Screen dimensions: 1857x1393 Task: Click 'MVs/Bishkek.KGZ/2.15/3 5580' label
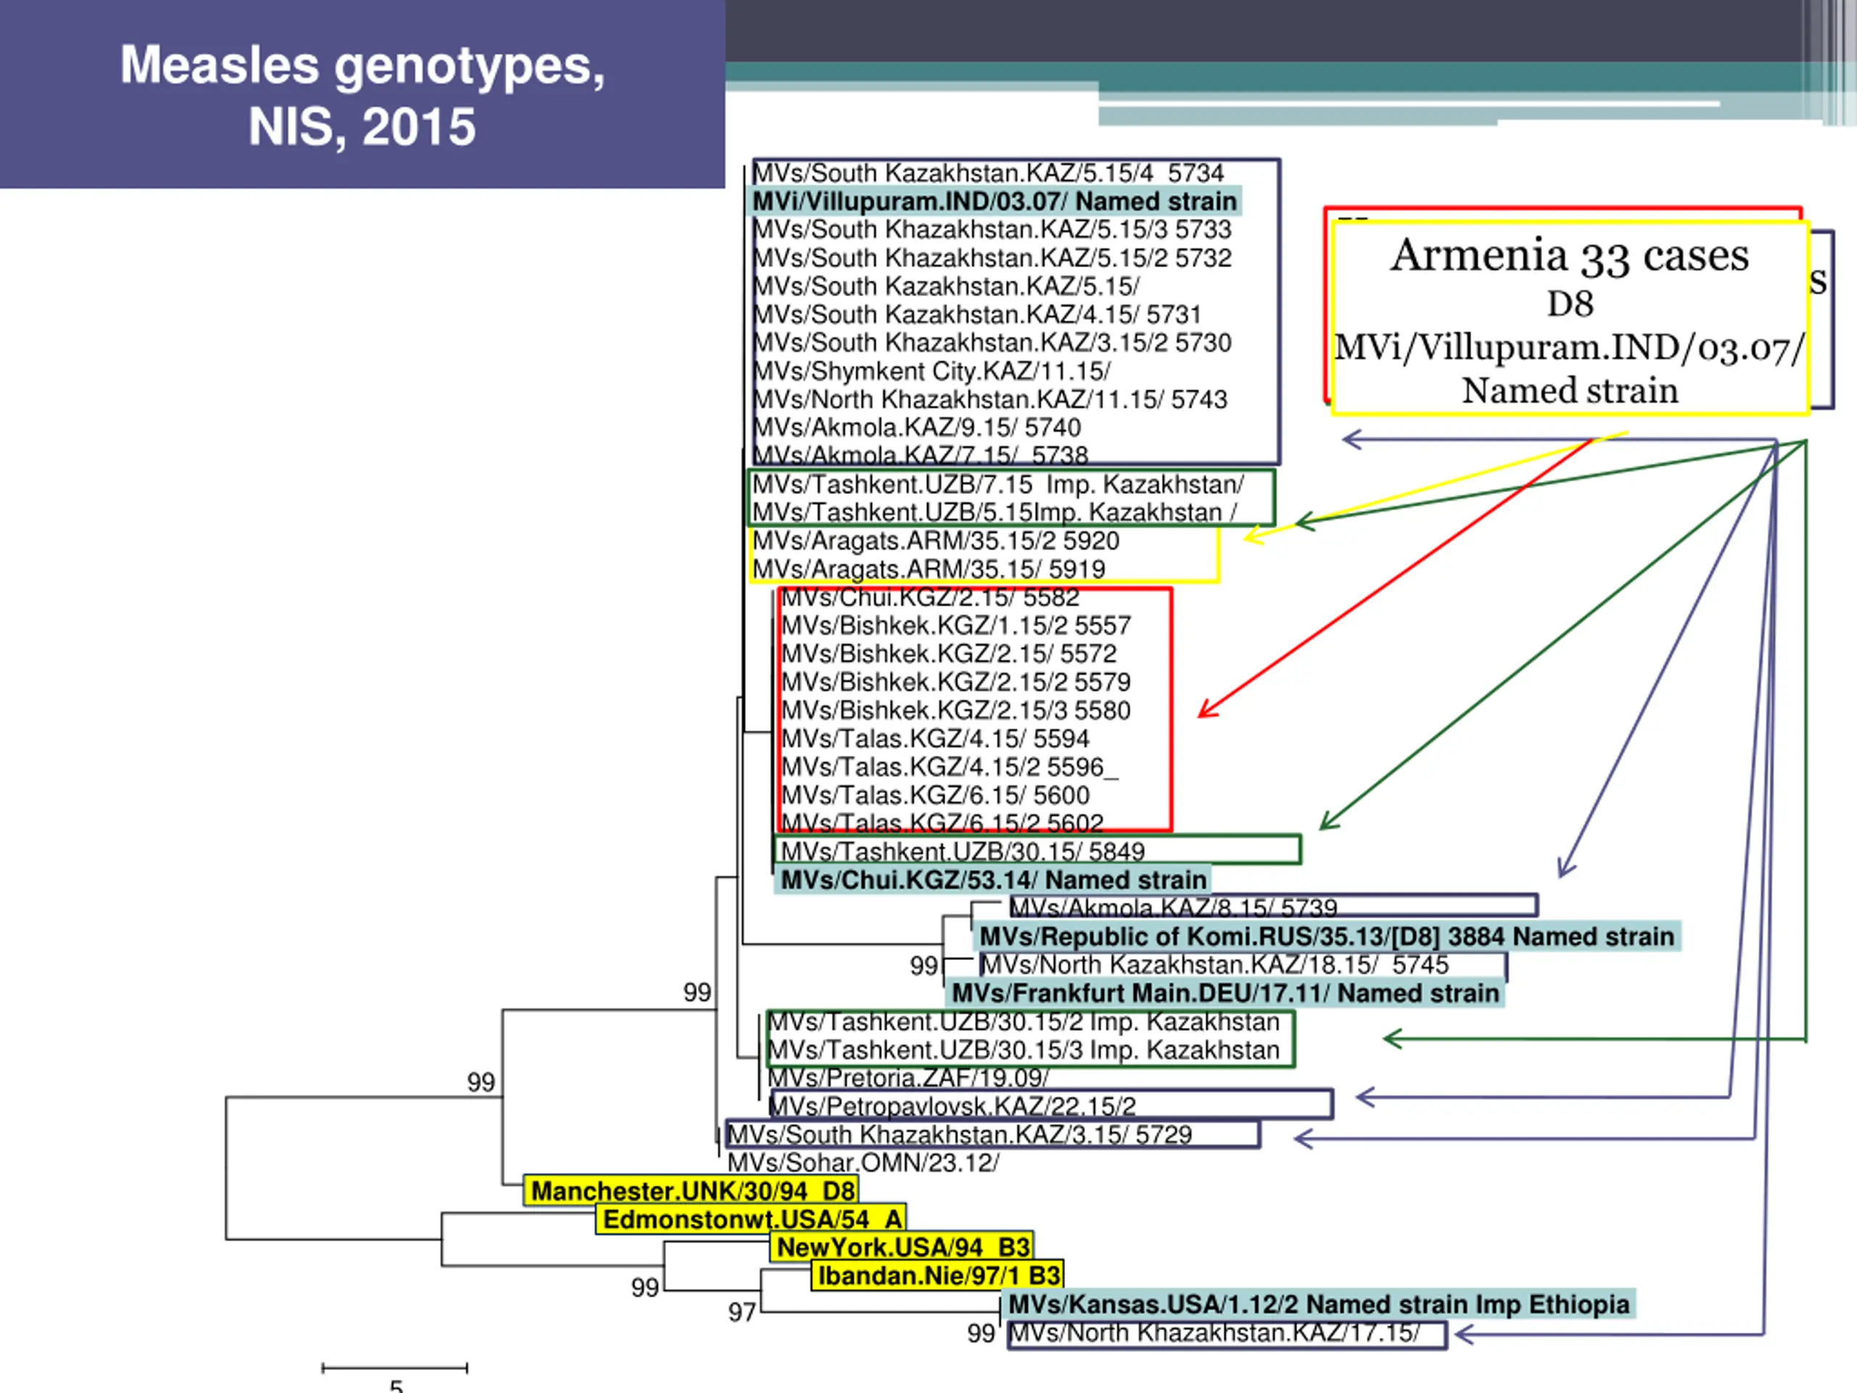coord(956,710)
